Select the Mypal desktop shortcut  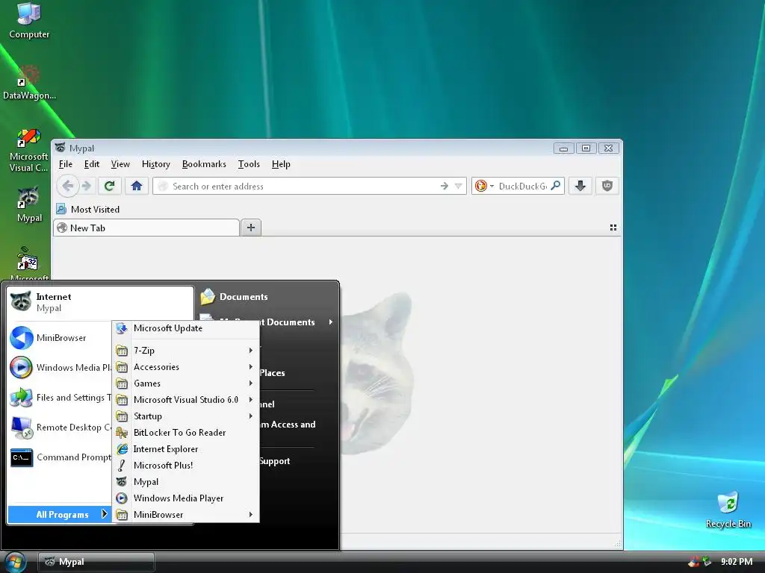pyautogui.click(x=29, y=204)
